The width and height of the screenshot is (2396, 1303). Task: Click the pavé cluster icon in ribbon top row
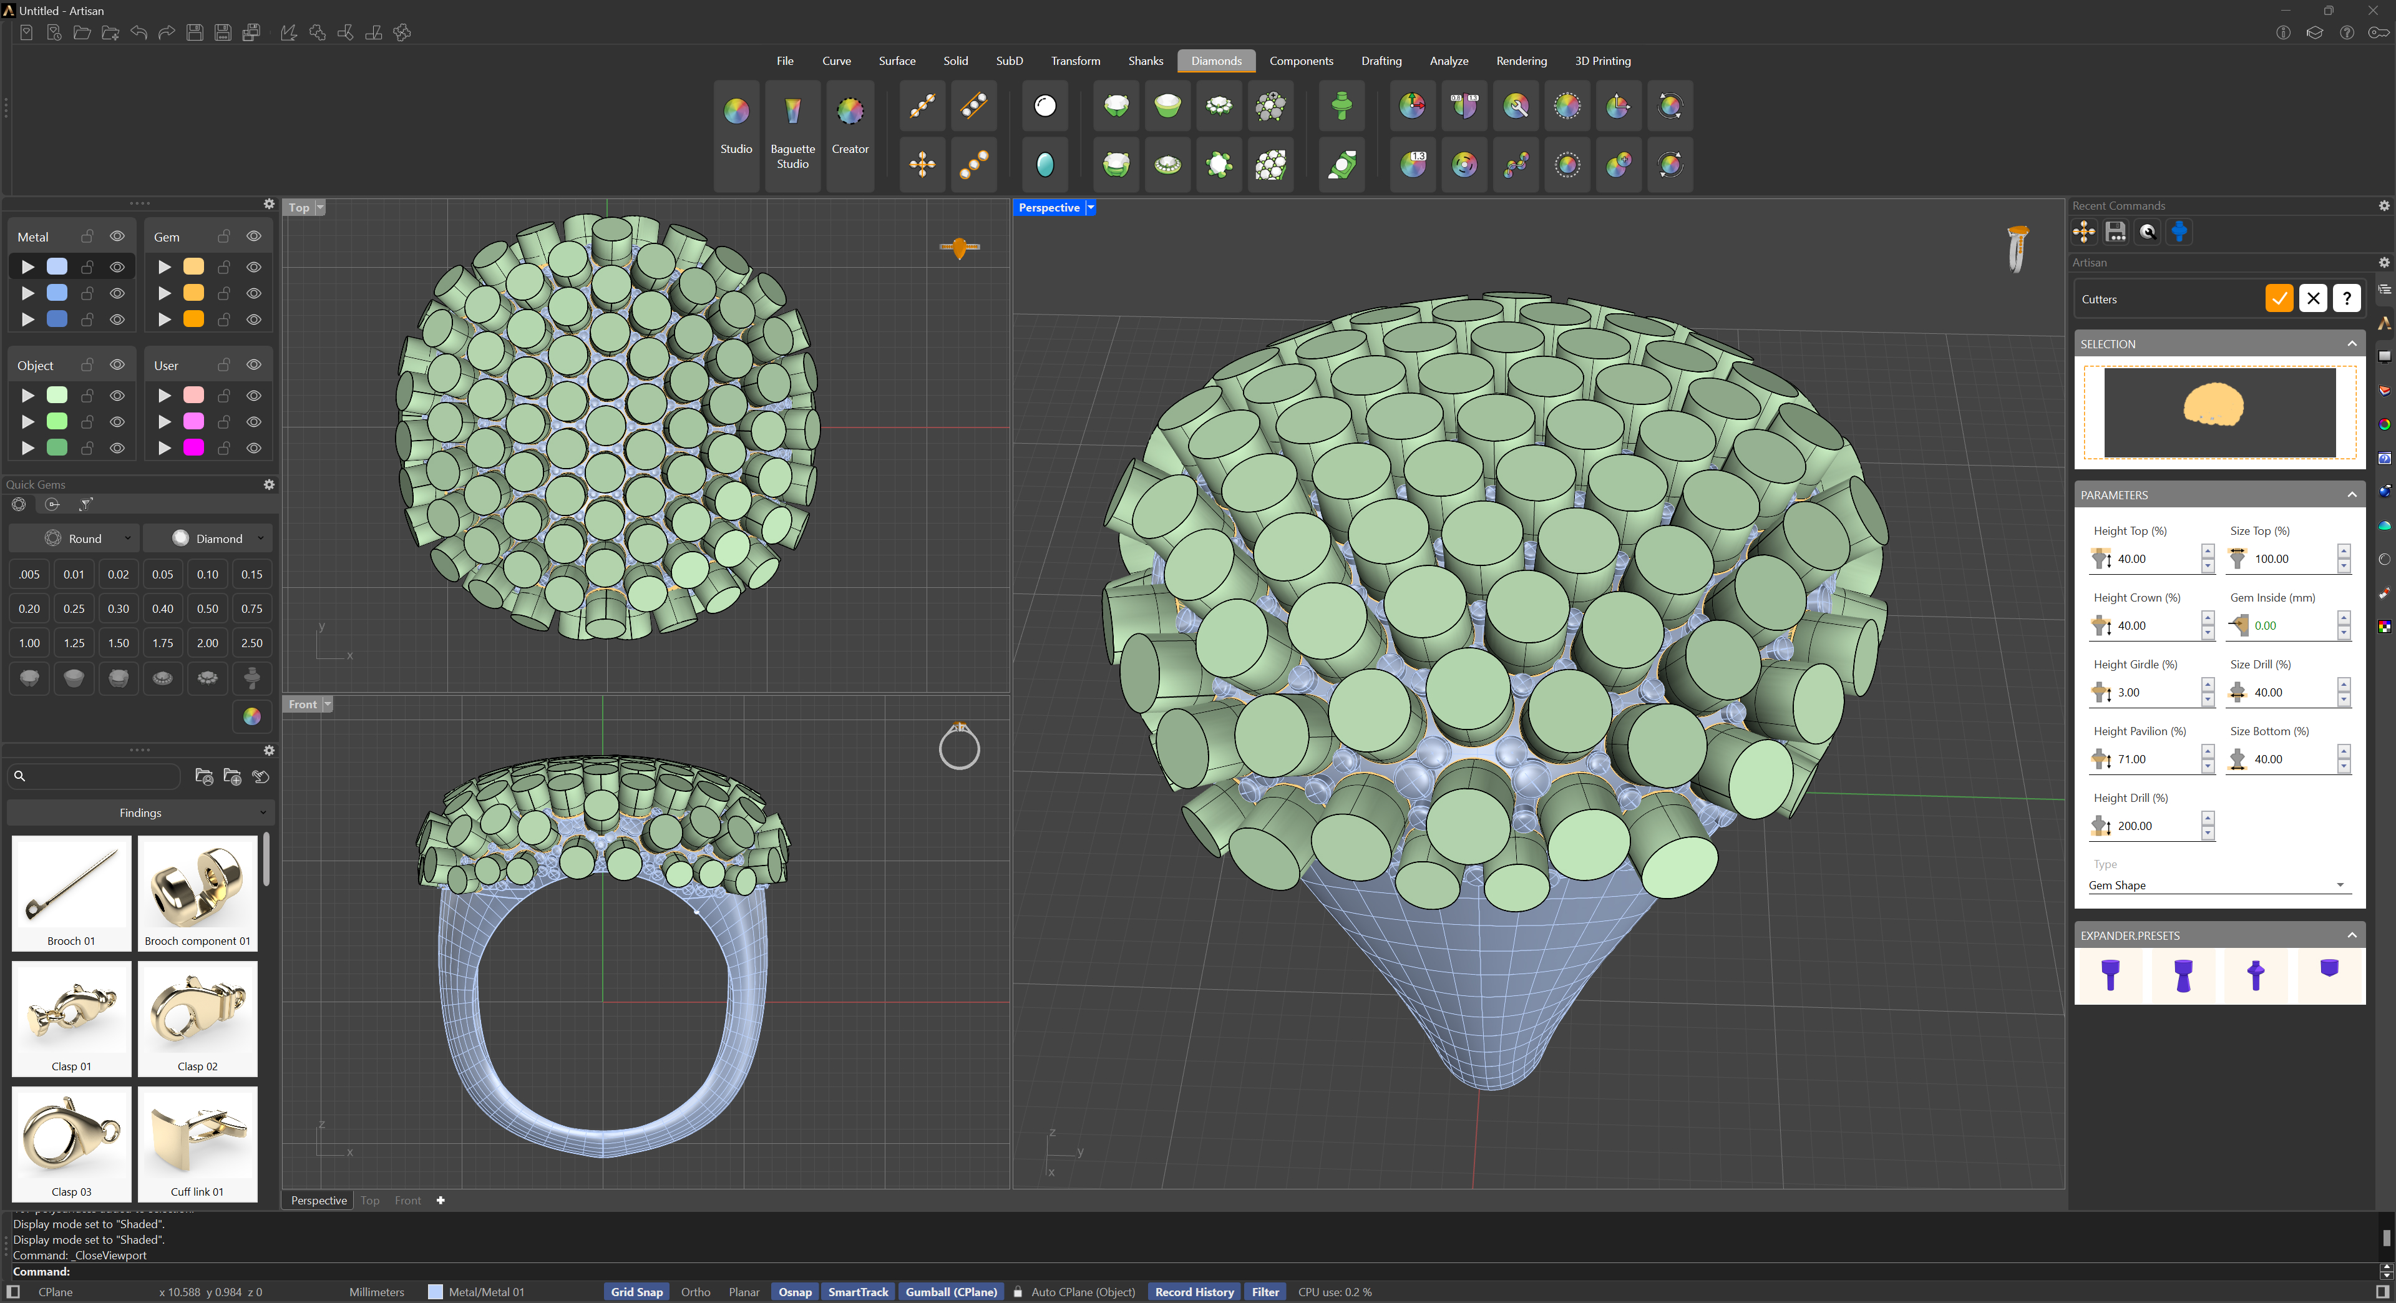point(1270,106)
